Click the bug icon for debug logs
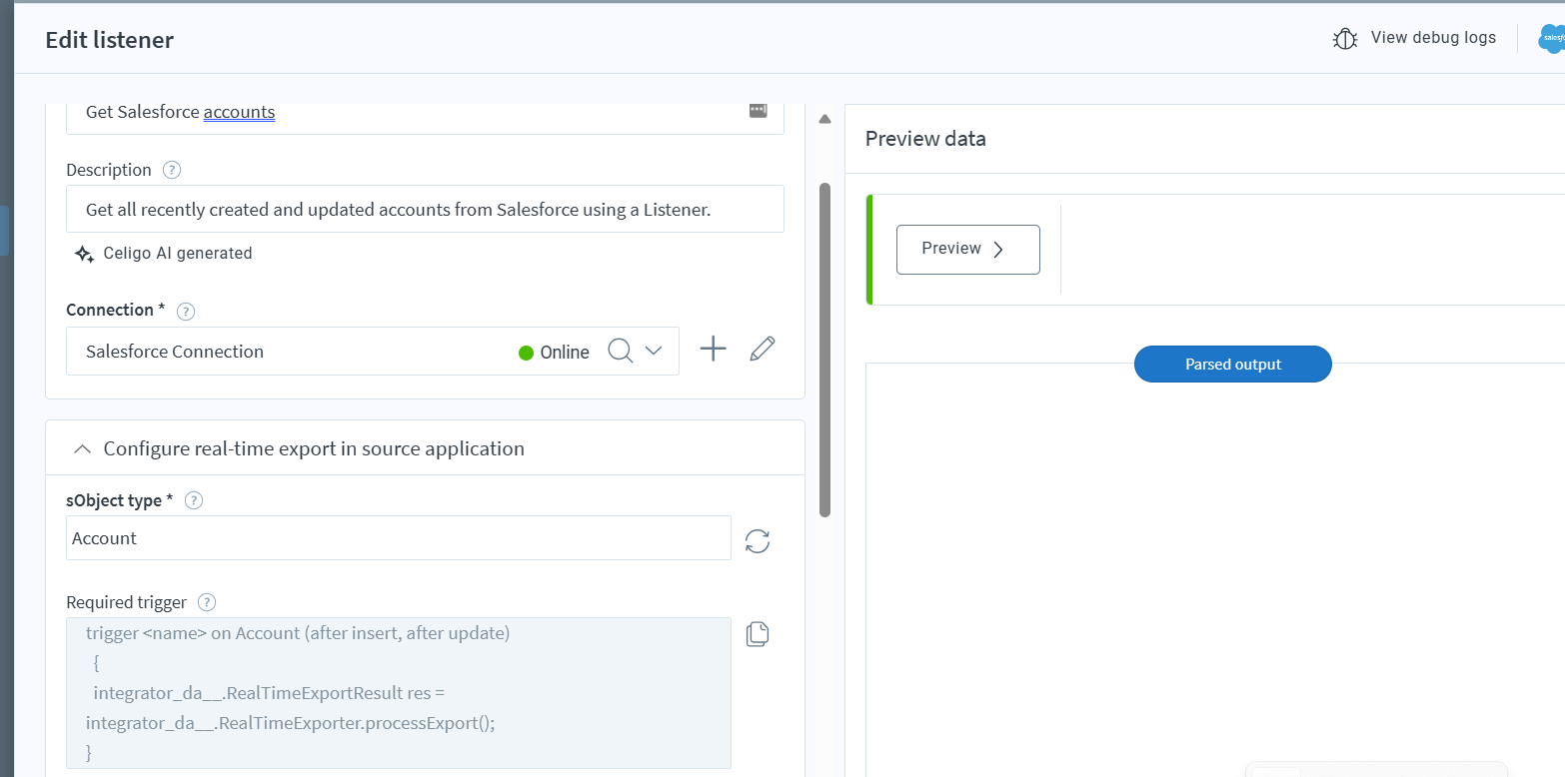Image resolution: width=1565 pixels, height=777 pixels. 1344,39
